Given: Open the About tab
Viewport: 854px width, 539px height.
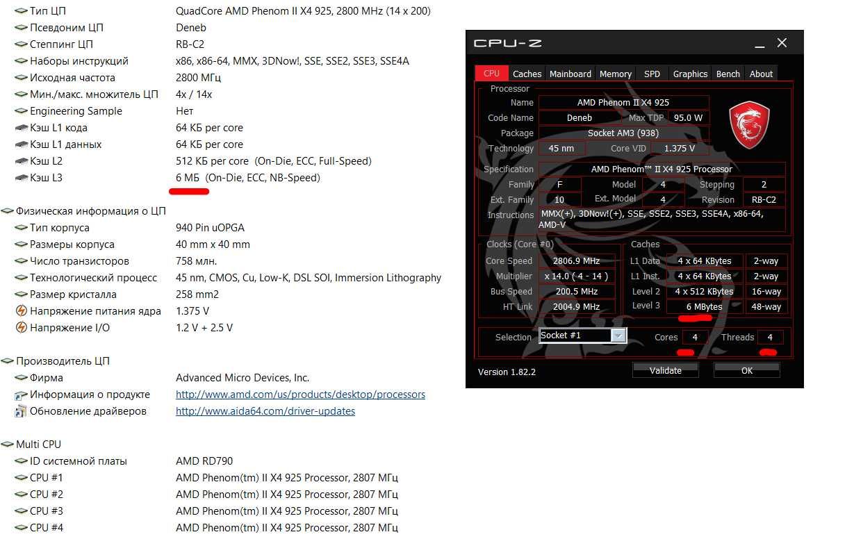Looking at the screenshot, I should click(761, 74).
